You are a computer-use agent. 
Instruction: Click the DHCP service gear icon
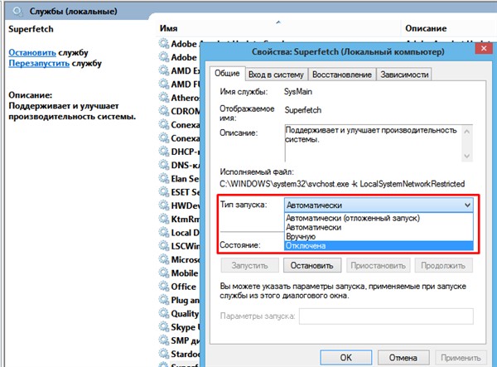164,152
